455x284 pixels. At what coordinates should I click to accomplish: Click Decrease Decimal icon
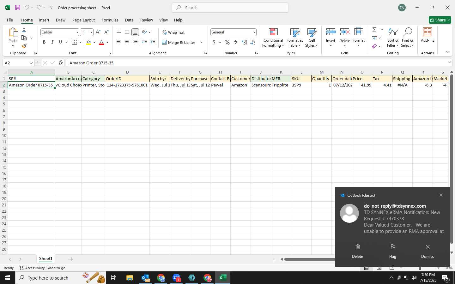253,42
